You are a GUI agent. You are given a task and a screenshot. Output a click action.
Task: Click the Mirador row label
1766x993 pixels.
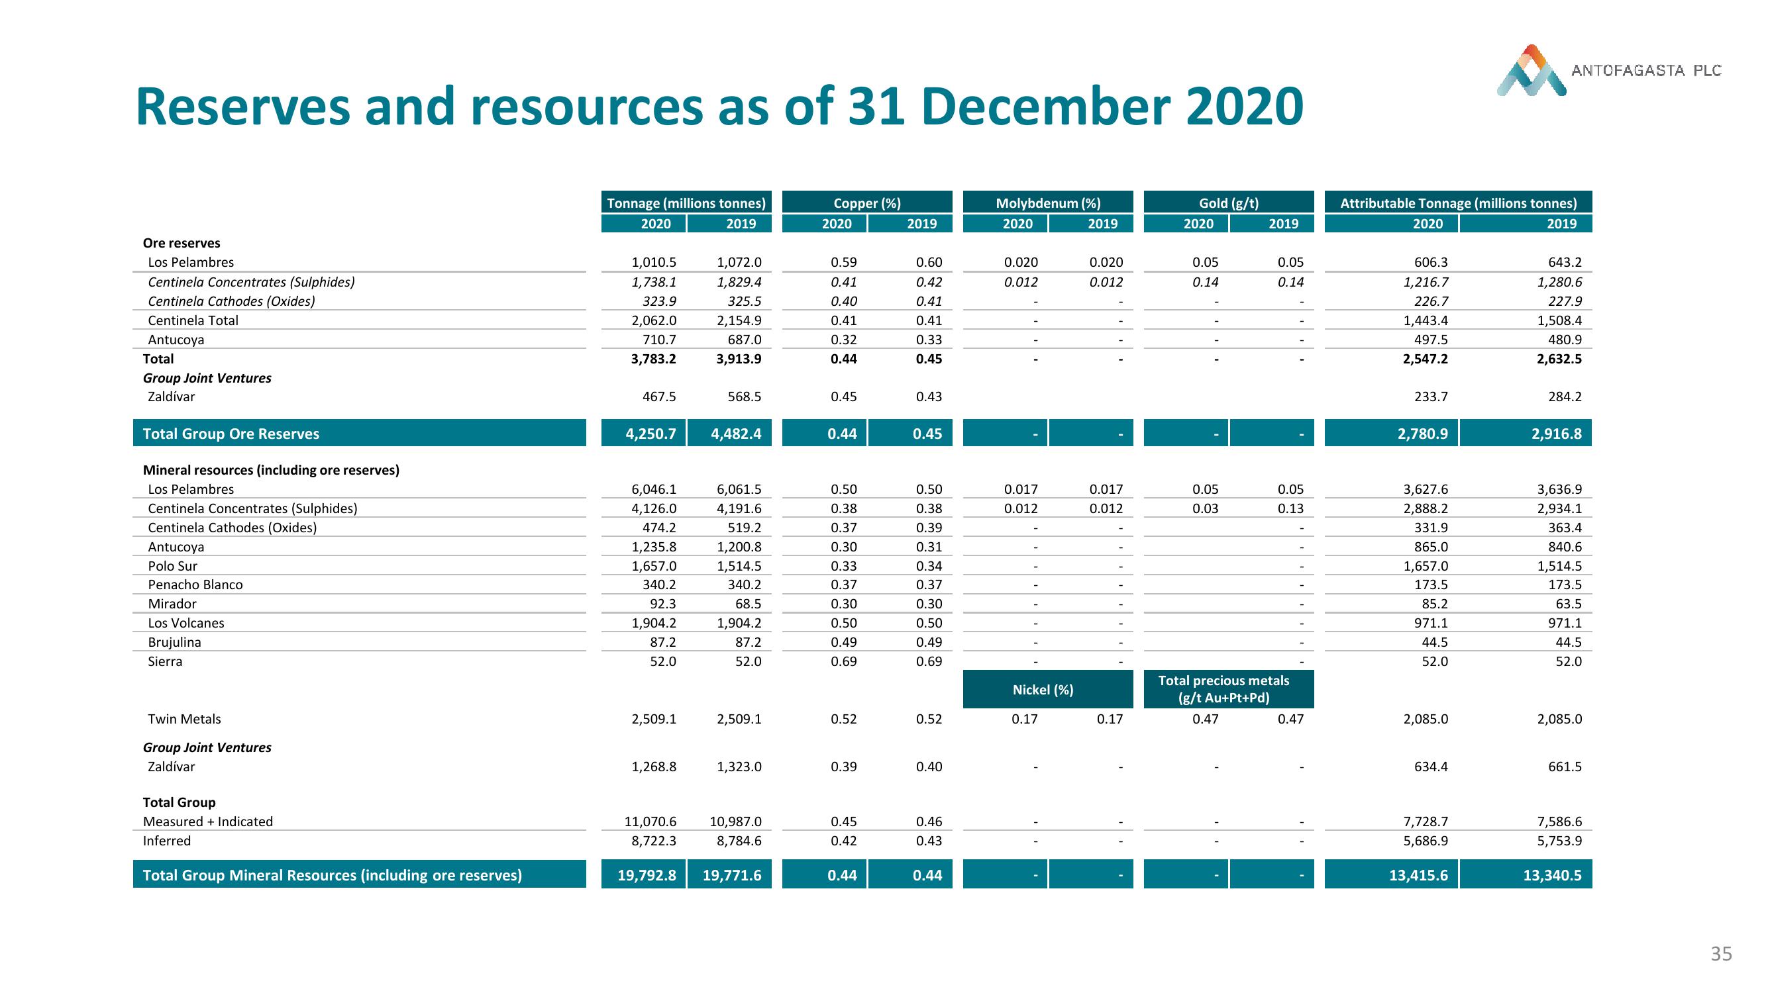coord(172,604)
